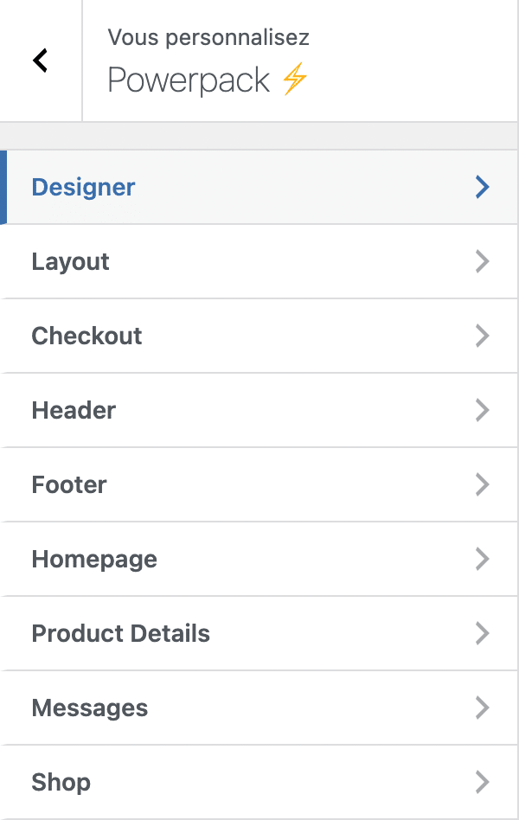The image size is (519, 820).
Task: Open the Footer section
Action: pos(68,484)
